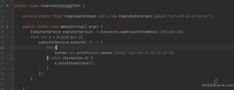Viewport: 234px width, 90px height.
Task: Click fold end marker on line 26
Action: coord(13,69)
